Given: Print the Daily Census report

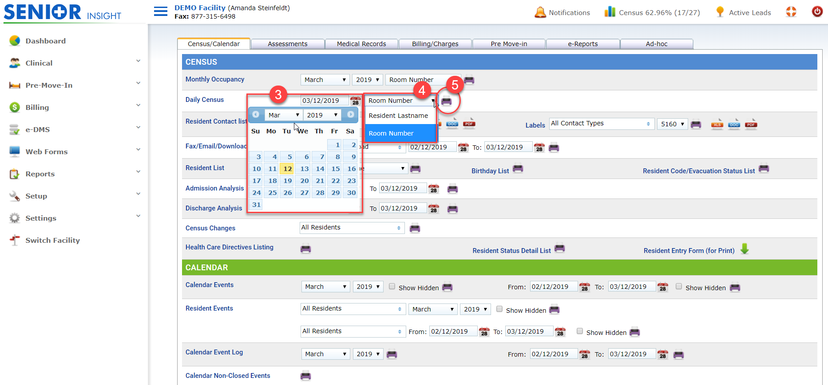Looking at the screenshot, I should [x=447, y=101].
